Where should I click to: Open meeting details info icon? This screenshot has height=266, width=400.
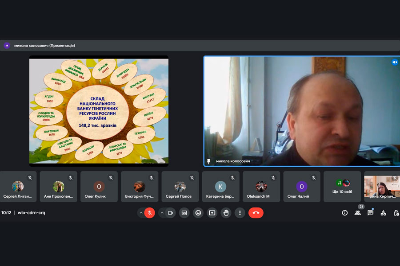coord(344,213)
